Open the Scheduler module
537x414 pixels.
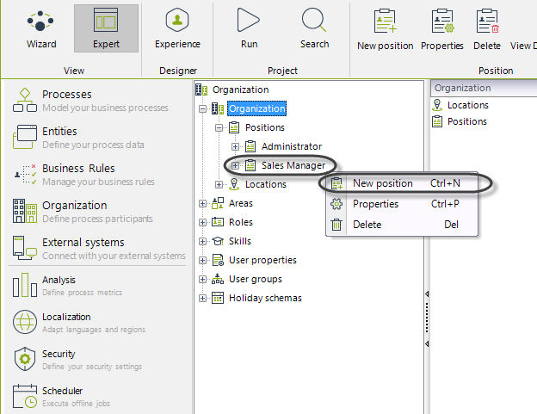tap(62, 396)
